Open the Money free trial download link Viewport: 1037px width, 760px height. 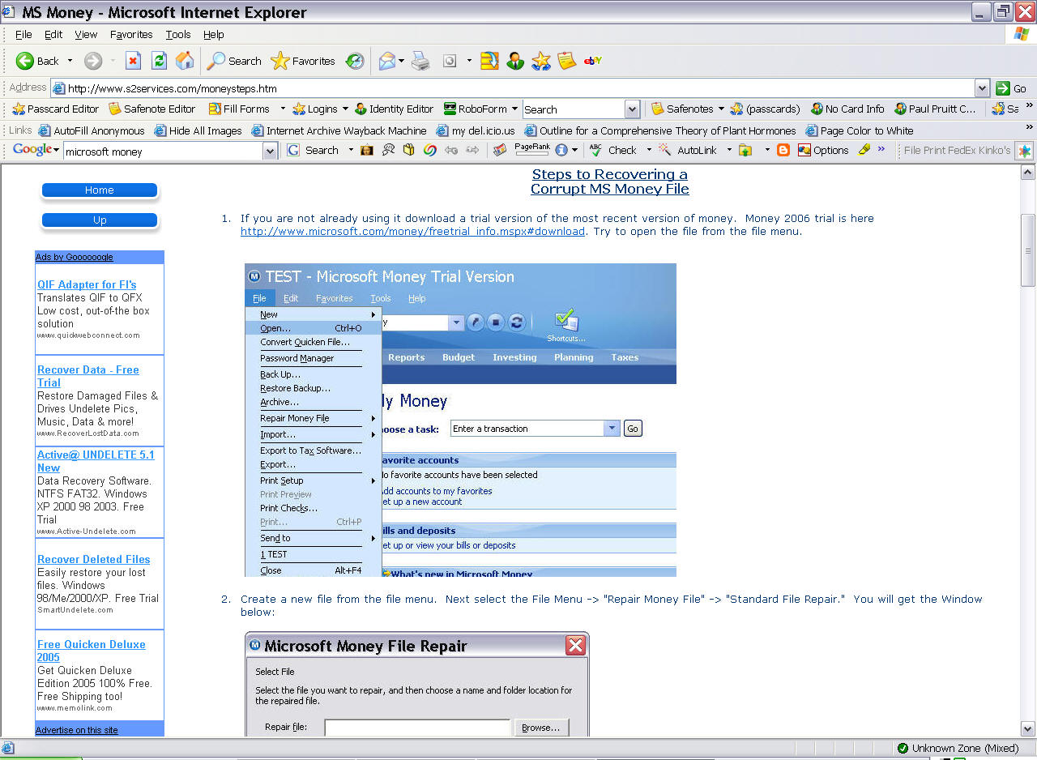tap(412, 231)
